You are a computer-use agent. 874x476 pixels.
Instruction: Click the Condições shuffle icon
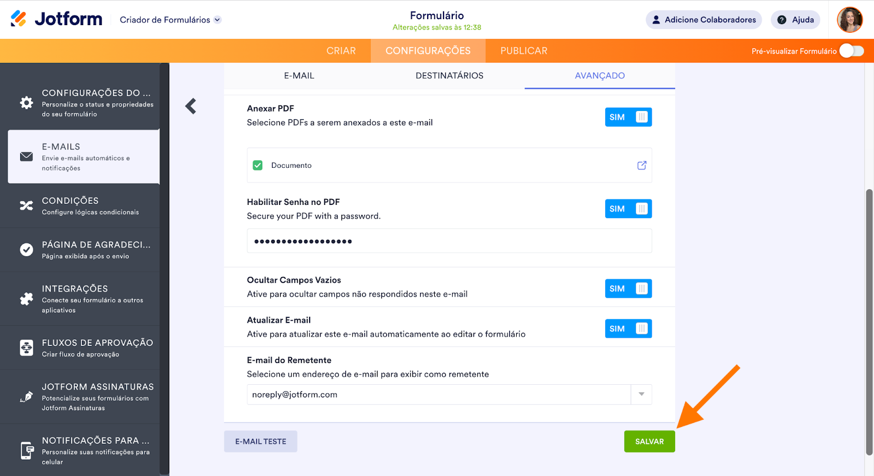26,206
